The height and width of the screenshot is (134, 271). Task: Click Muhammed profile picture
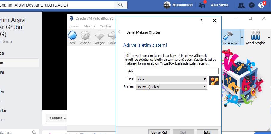[x=167, y=5]
